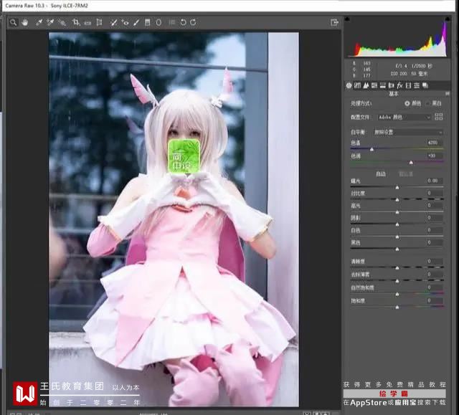
Task: Click the 白色 whites slider handle
Action: [x=397, y=237]
